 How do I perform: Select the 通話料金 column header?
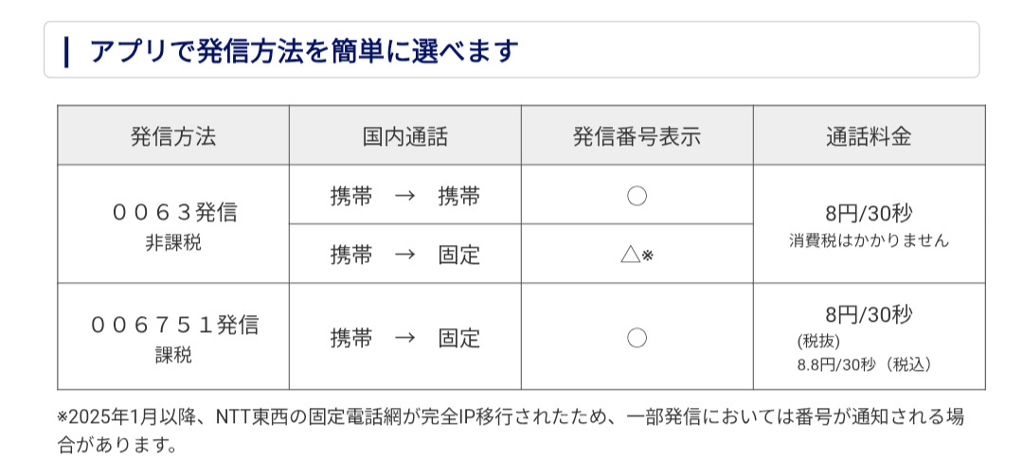pos(869,136)
